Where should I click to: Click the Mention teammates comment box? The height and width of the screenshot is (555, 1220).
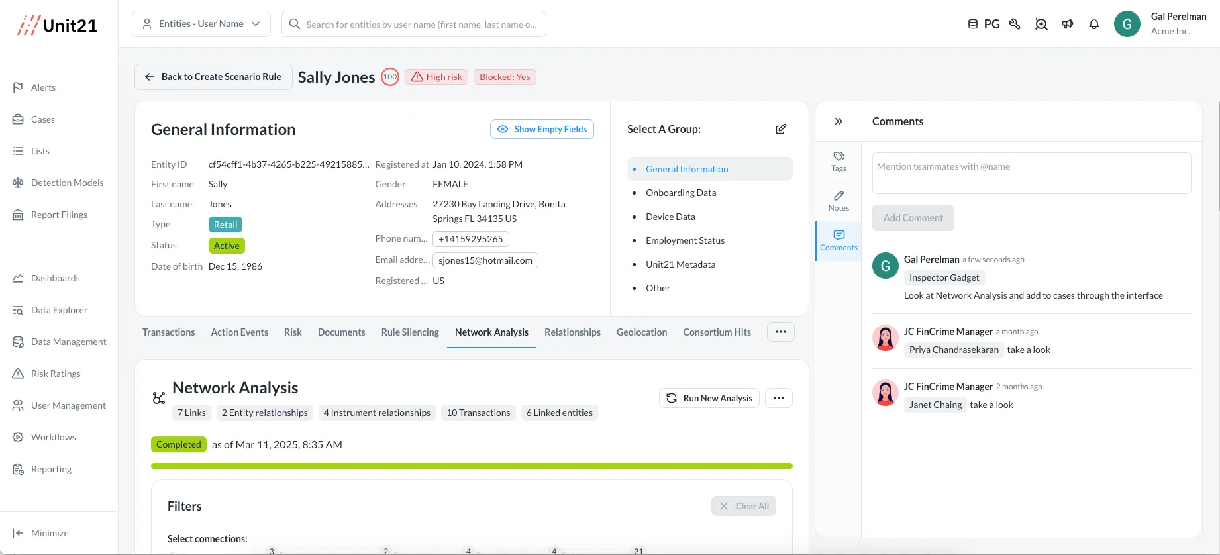(x=1031, y=173)
